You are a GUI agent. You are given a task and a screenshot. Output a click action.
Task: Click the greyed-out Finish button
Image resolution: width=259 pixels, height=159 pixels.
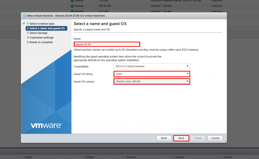click(x=198, y=138)
